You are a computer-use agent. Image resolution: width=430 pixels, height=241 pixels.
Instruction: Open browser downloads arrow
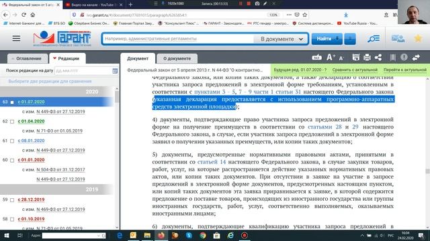(x=346, y=15)
